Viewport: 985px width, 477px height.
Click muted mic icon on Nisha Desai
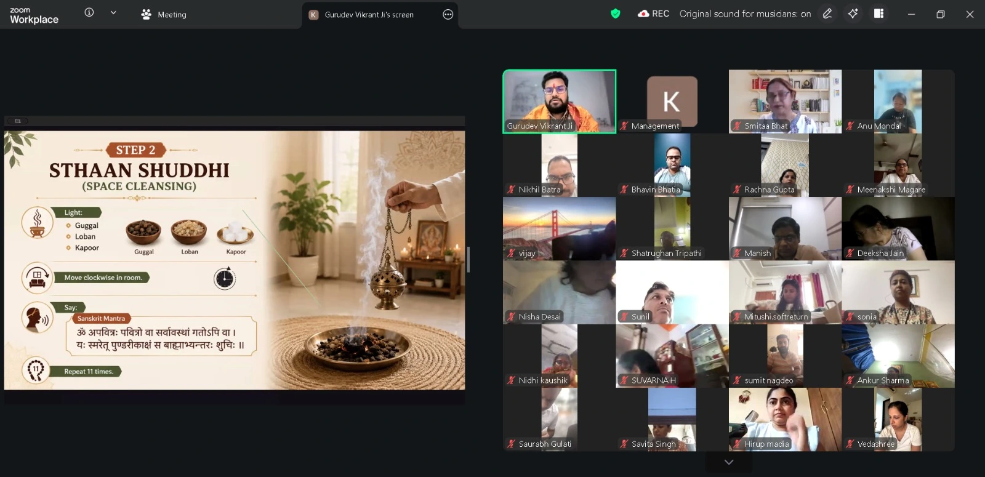click(511, 317)
